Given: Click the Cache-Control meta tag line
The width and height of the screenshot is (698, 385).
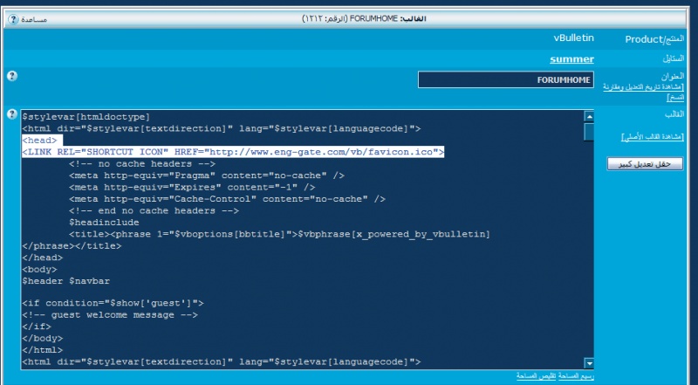Looking at the screenshot, I should coord(227,199).
